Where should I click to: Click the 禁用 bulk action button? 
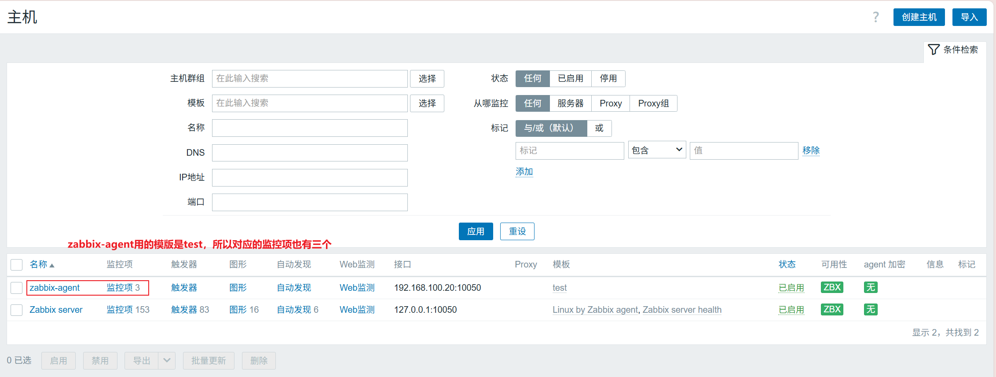tap(100, 361)
